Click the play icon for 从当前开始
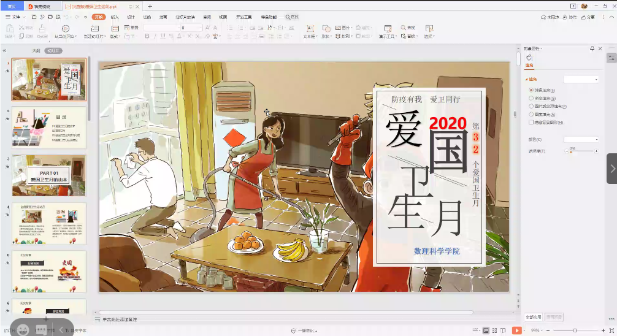Screen dimensions: 617x336 click(66, 28)
